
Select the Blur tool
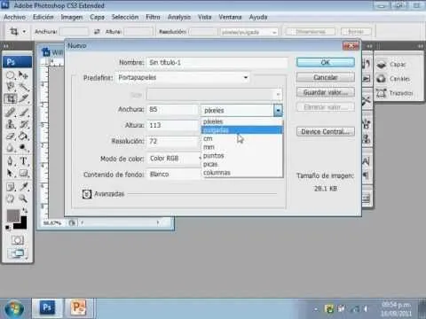[11, 147]
